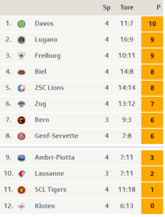Screen dimensions: 165x217
Task: Click the ZSC Lions 14:14 goals
Action: (x=127, y=88)
